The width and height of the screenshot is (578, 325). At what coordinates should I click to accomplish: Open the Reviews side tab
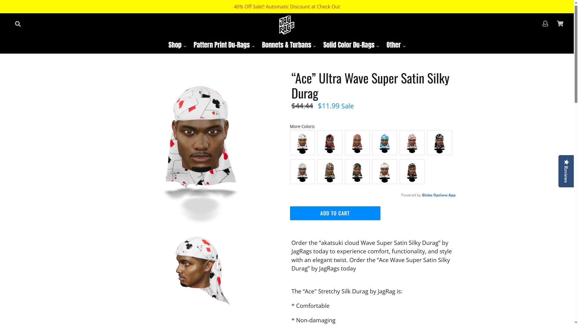coord(566,171)
